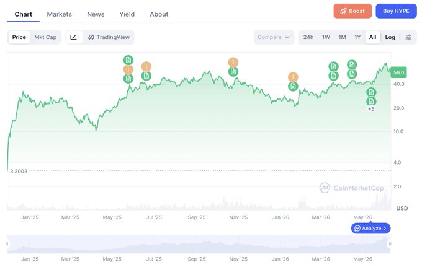Viewport: 422px width, 270px height.
Task: Click the Analyze button
Action: pyautogui.click(x=371, y=228)
